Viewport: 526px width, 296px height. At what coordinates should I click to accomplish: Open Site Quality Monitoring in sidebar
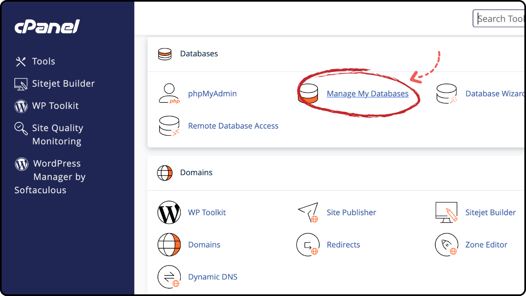tap(58, 134)
